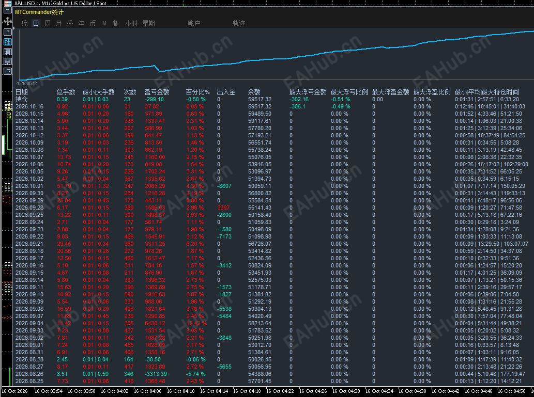Viewport: 534px width, 397px height.
Task: Click the chart table icon beside XAUUSD title
Action: [7, 3]
